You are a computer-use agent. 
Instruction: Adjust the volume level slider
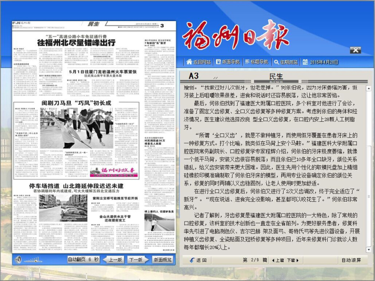[x=33, y=260]
